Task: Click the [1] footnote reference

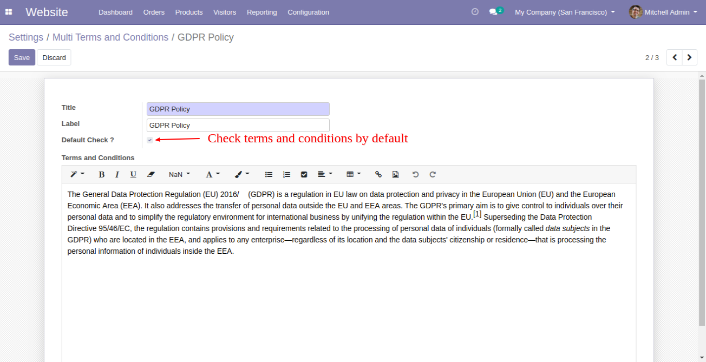Action: (477, 214)
